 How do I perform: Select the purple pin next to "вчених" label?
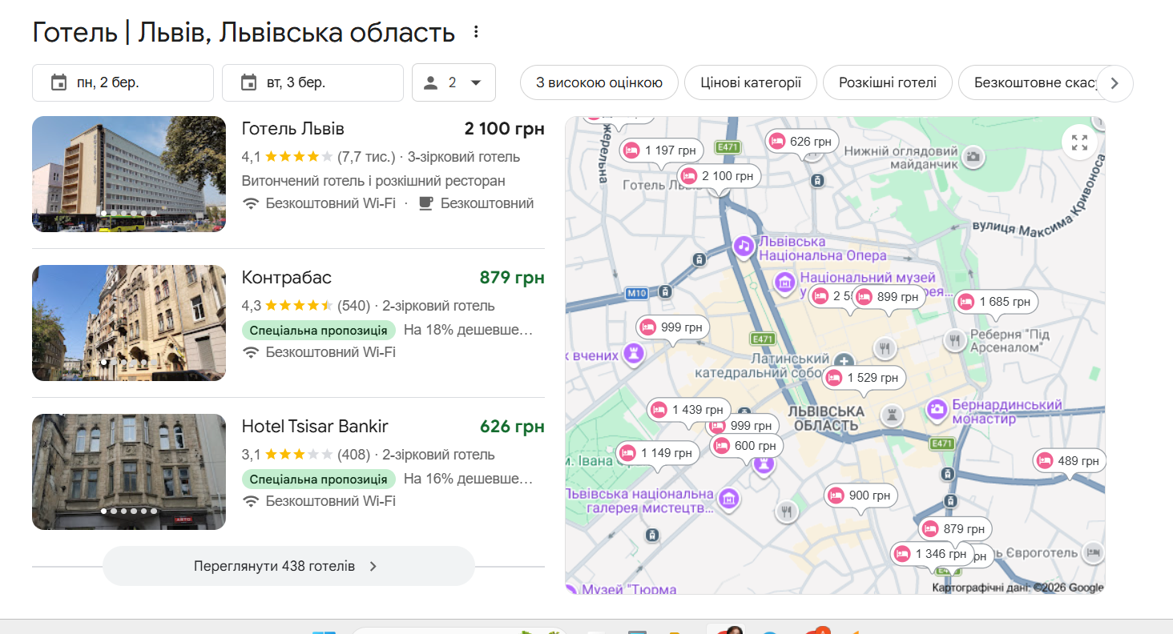pos(635,354)
